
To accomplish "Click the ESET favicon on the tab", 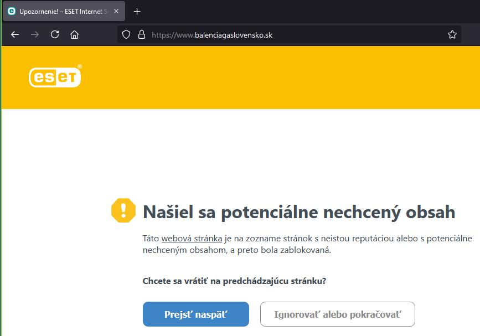I will (12, 11).
